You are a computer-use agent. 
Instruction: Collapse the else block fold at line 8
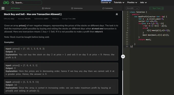(129, 28)
